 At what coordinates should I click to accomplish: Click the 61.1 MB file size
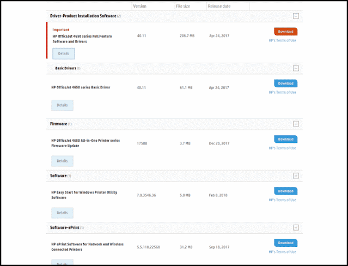tap(186, 88)
